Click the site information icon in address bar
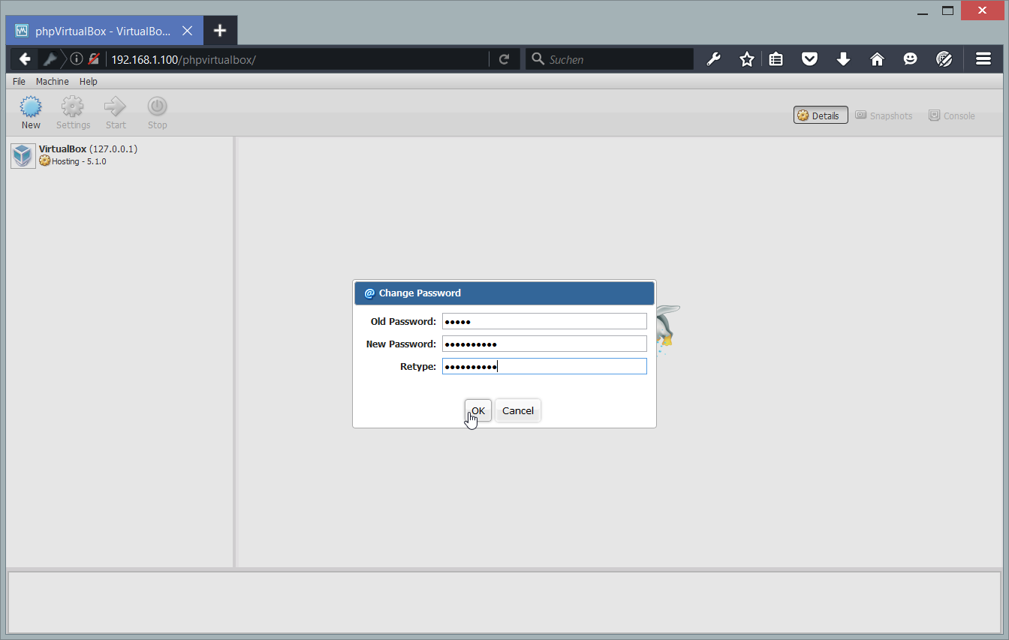This screenshot has width=1009, height=640. (x=77, y=59)
